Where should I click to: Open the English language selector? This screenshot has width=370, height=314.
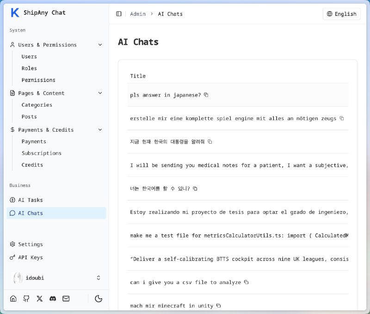pyautogui.click(x=341, y=14)
